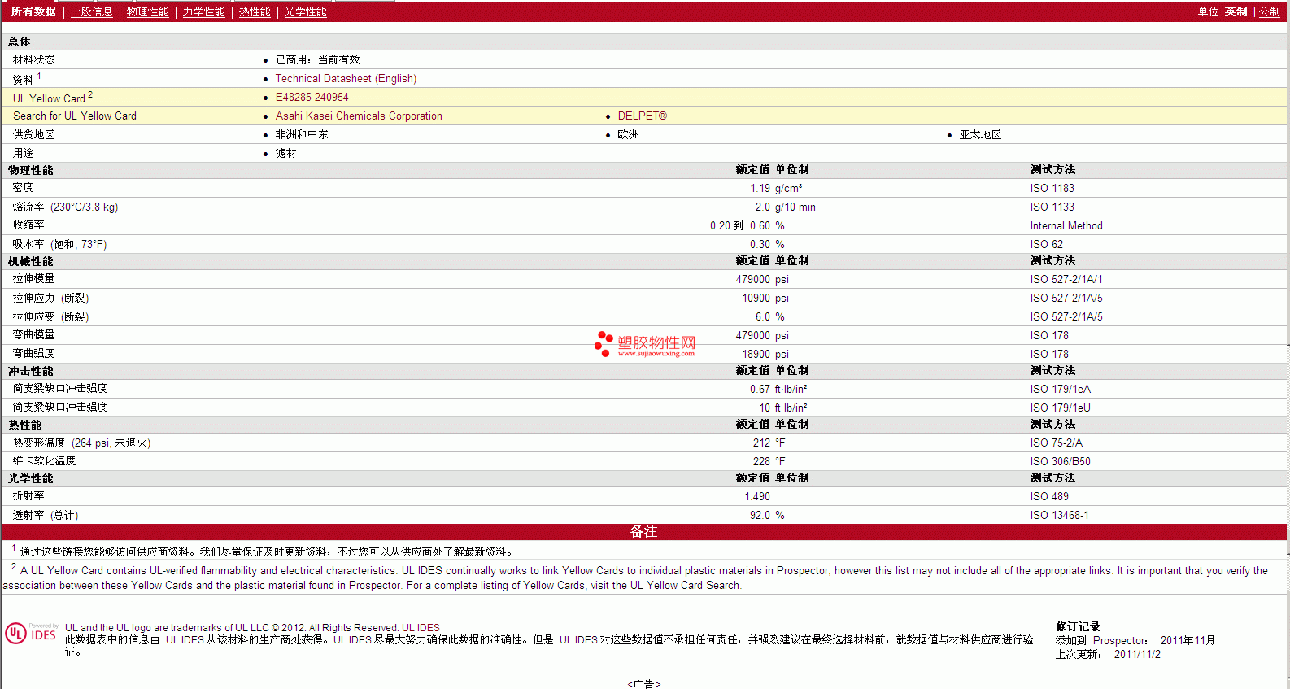Click the 维卡软化温度 row label

[44, 460]
